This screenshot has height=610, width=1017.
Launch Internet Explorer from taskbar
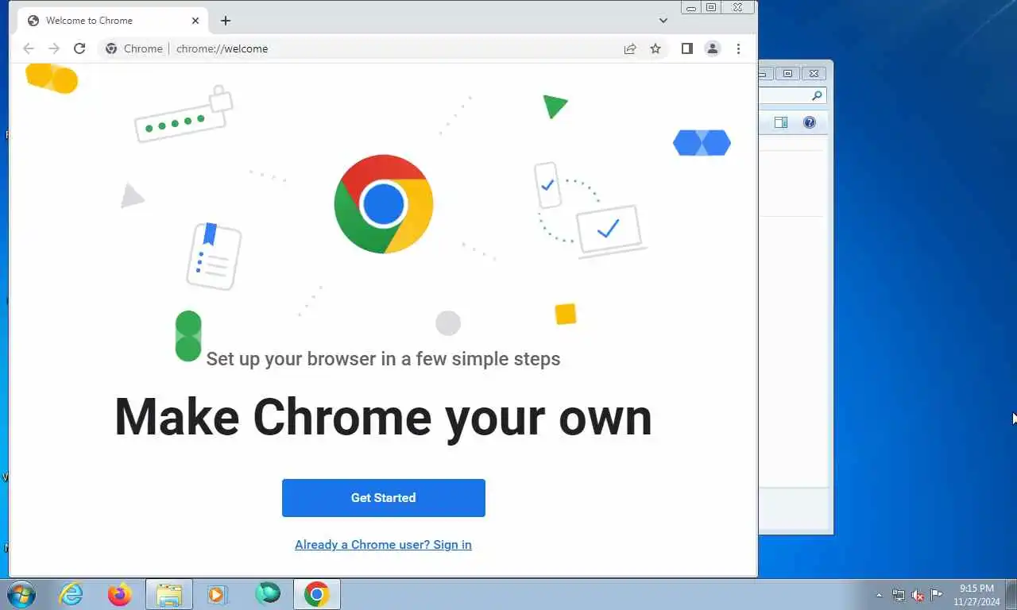tap(71, 594)
